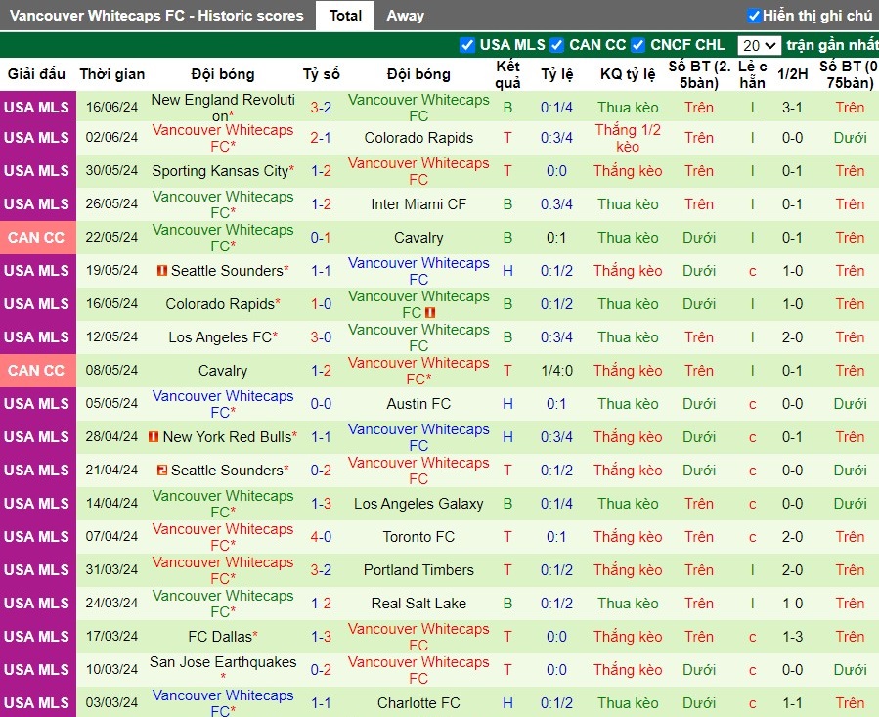This screenshot has height=717, width=879.
Task: Open Inter Miami CF team link
Action: [x=418, y=204]
